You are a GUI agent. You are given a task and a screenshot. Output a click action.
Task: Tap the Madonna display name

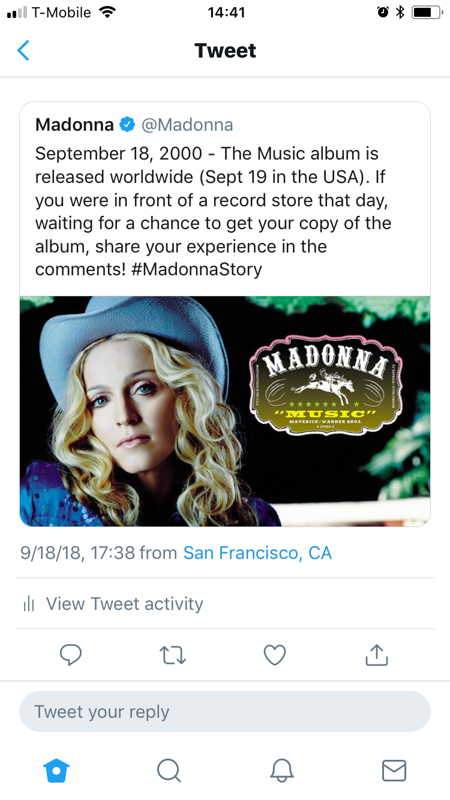click(x=74, y=125)
